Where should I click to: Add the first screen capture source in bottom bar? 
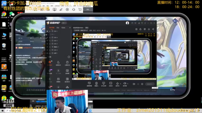tap(89, 84)
